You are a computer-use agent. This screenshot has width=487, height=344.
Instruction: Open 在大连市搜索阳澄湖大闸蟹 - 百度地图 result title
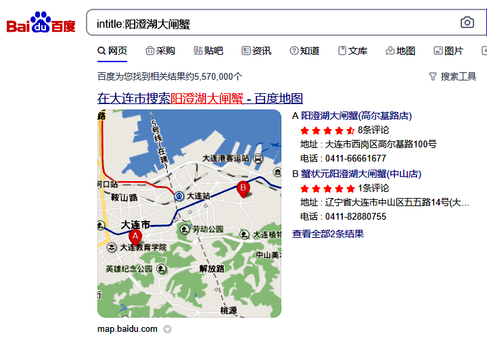click(x=200, y=99)
